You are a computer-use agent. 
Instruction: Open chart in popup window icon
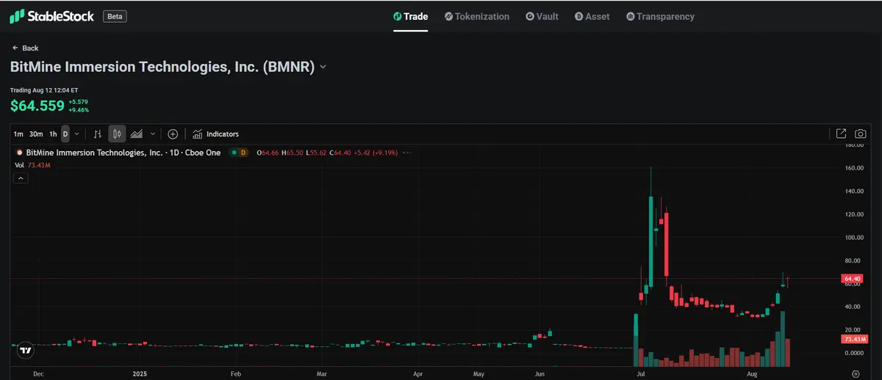[x=842, y=134]
